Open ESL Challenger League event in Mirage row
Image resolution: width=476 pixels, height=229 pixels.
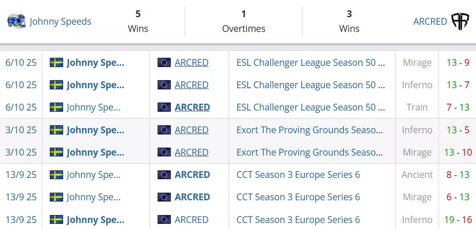click(x=311, y=63)
